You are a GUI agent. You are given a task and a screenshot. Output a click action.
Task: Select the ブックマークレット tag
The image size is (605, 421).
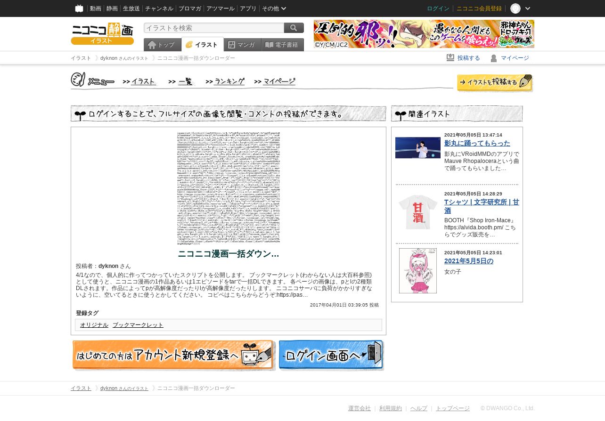[138, 325]
